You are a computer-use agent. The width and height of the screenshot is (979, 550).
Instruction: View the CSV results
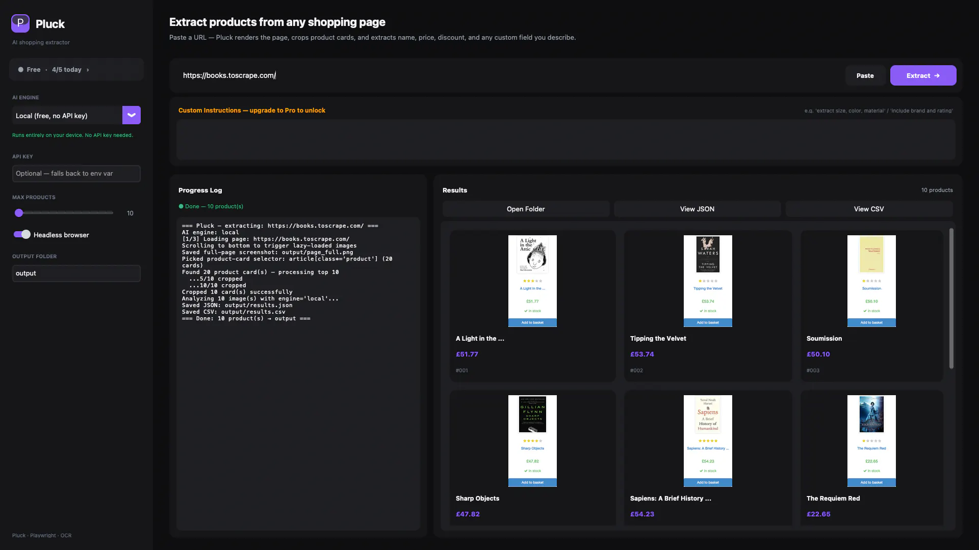click(869, 209)
